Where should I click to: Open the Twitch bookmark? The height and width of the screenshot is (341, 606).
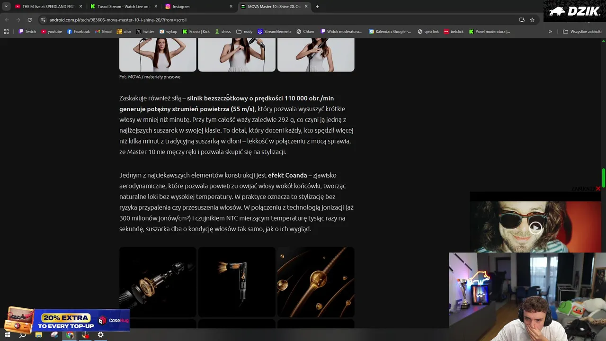click(27, 32)
